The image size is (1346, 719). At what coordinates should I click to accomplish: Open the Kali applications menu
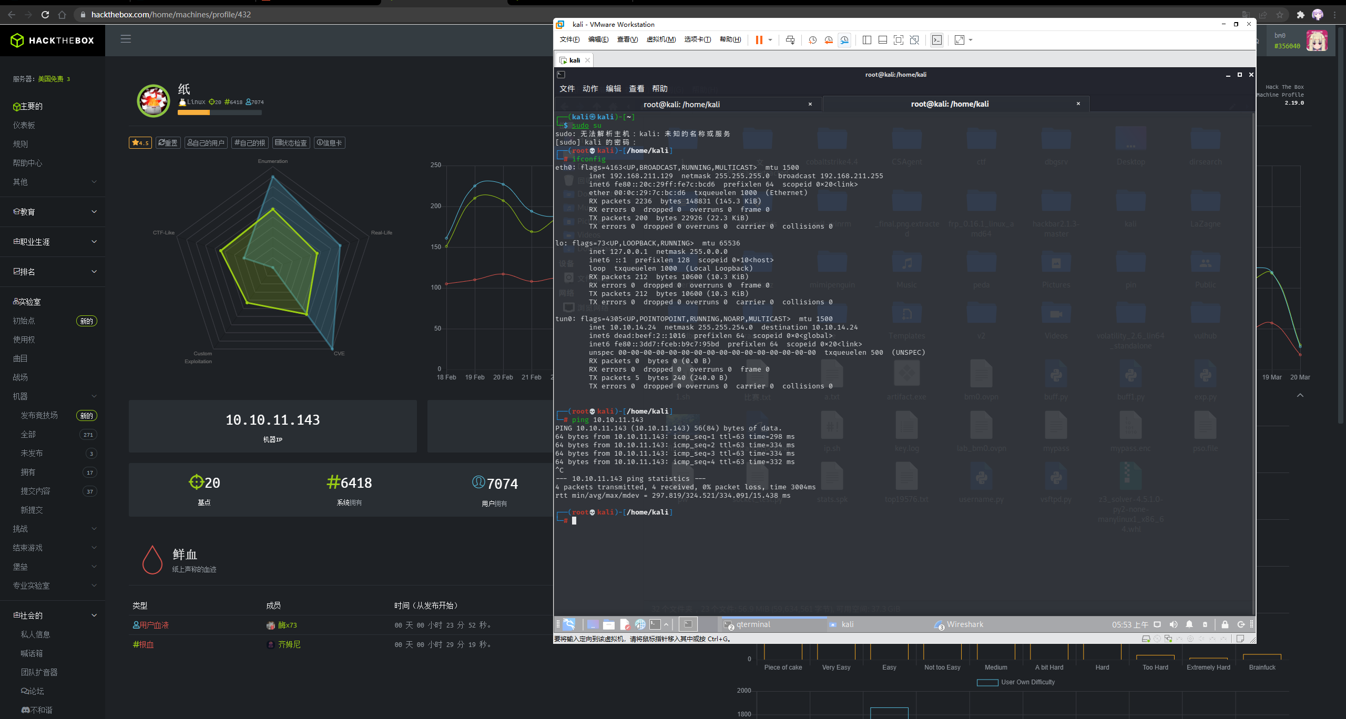569,624
